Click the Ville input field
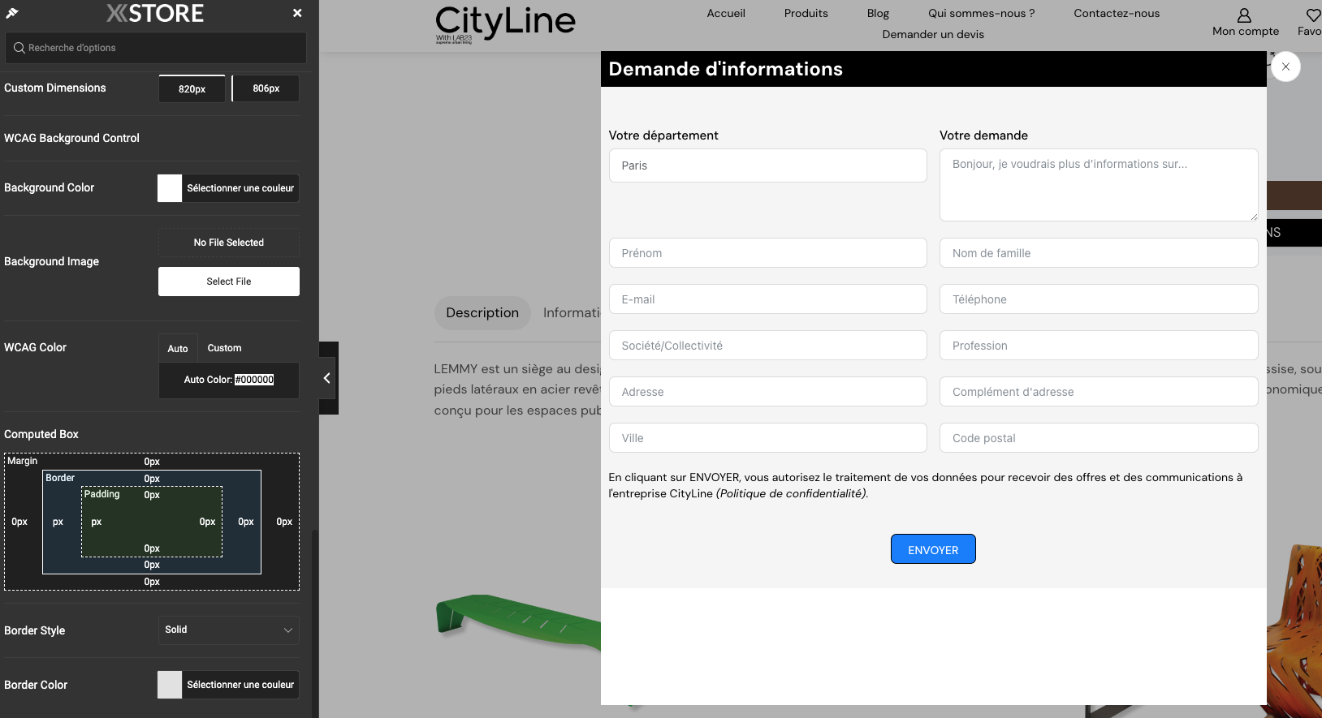1322x718 pixels. click(x=768, y=438)
